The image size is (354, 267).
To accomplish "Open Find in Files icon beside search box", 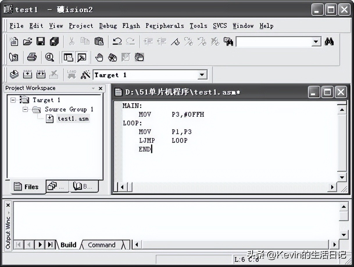I will (228, 42).
